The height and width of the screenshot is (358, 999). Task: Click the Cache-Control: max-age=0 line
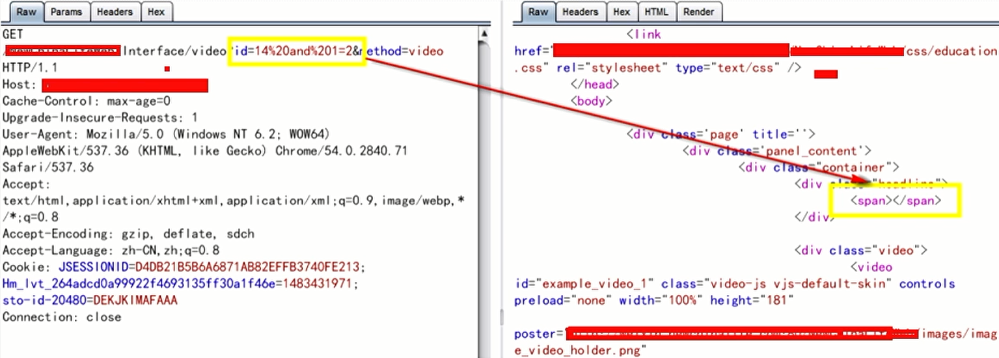[87, 102]
